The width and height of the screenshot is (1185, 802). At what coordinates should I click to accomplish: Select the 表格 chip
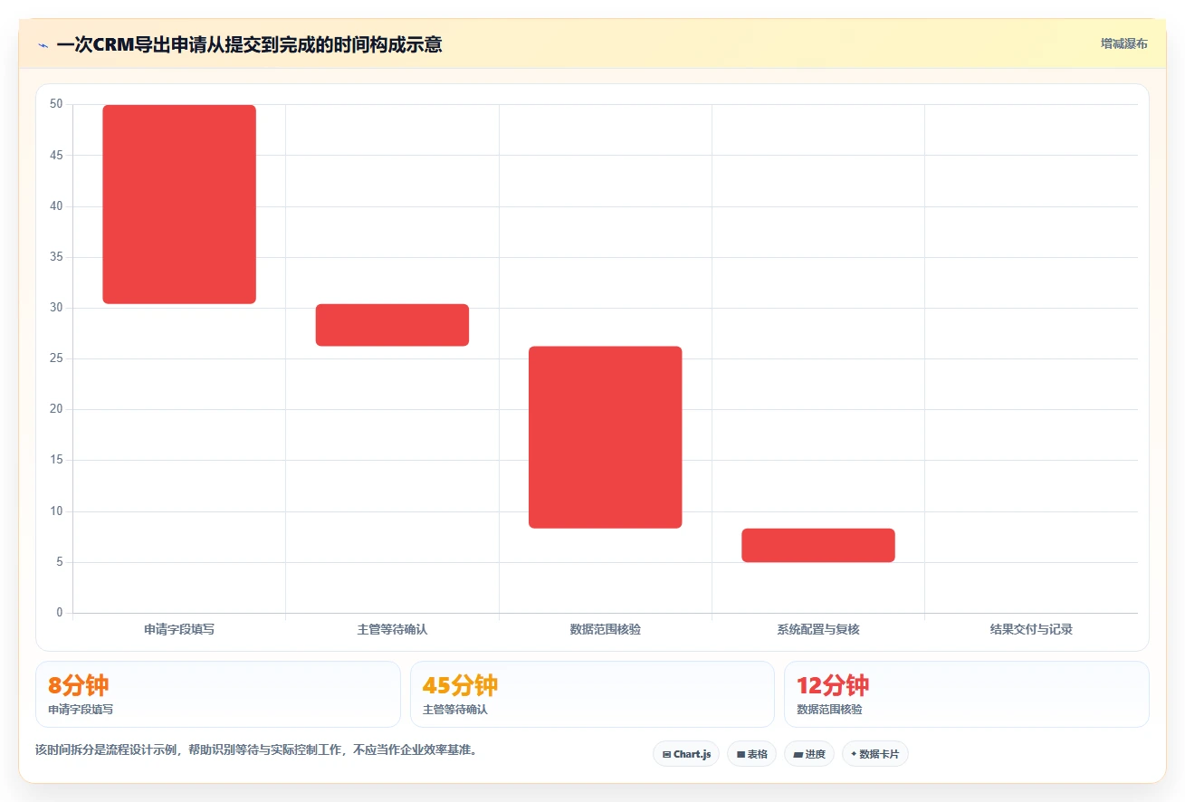[x=751, y=754]
